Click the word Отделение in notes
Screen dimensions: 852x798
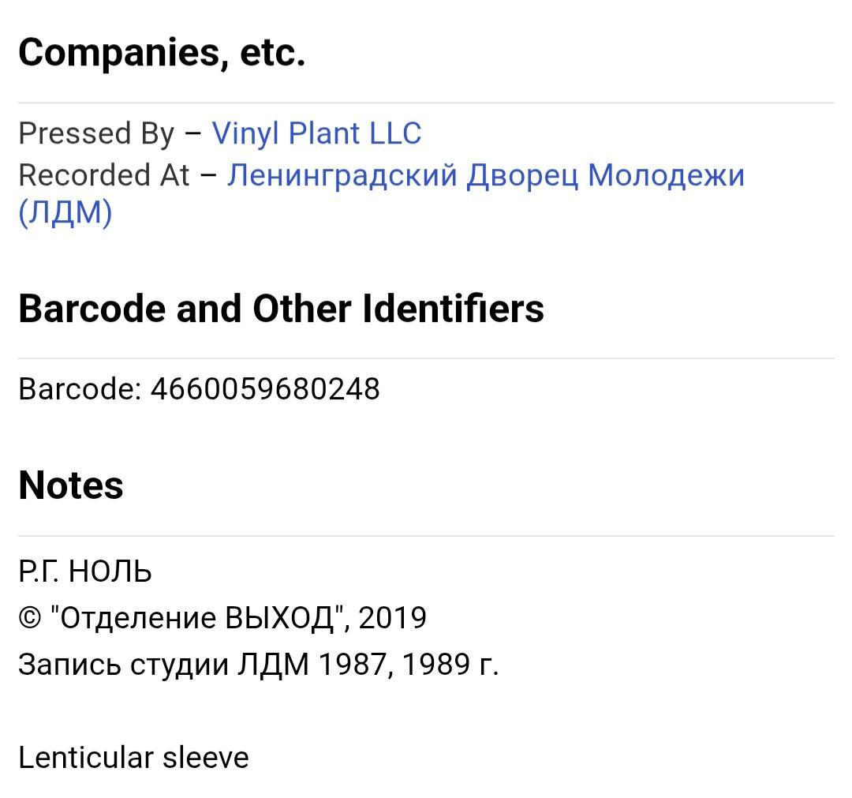137,619
